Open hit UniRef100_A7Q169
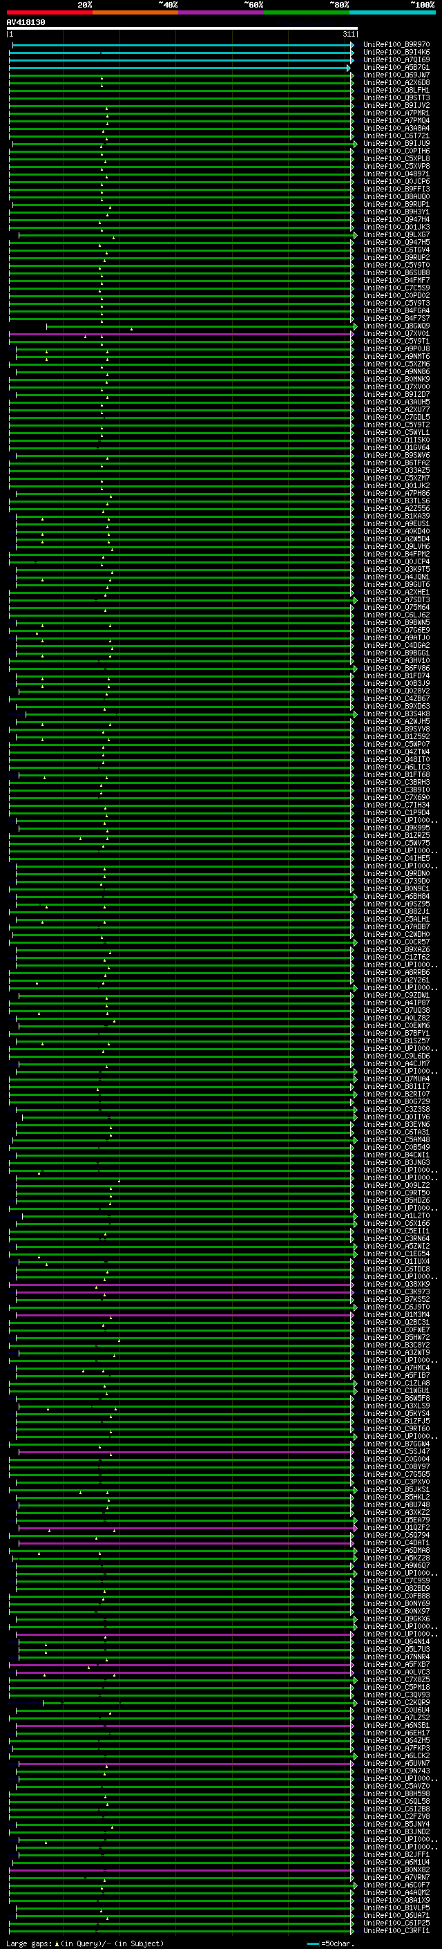The width and height of the screenshot is (442, 1949). tap(396, 61)
